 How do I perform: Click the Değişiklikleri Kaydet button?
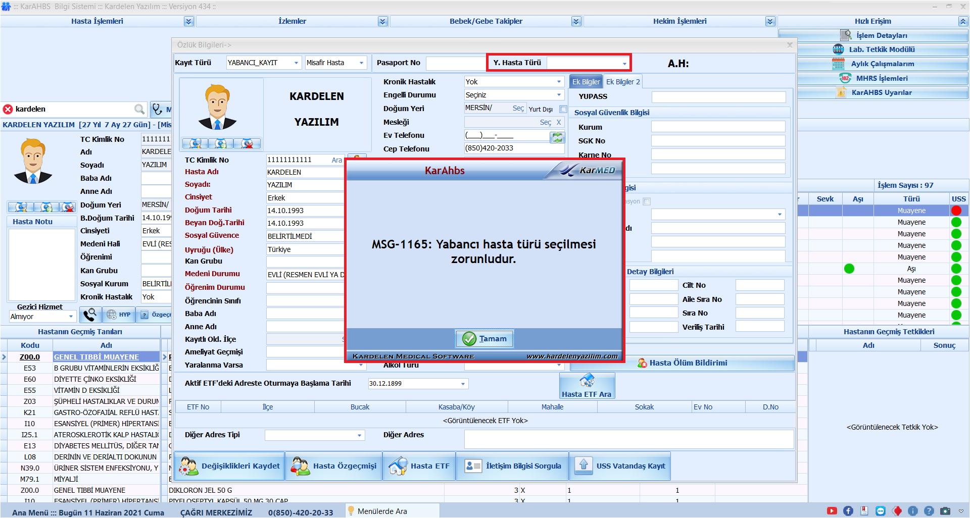tap(230, 466)
